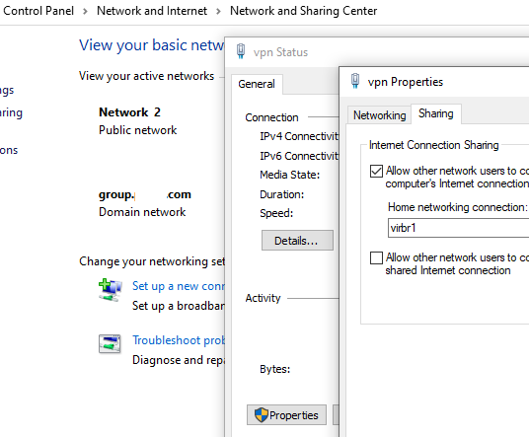Open the Set up a new connection link
The width and height of the screenshot is (529, 437).
(x=179, y=286)
